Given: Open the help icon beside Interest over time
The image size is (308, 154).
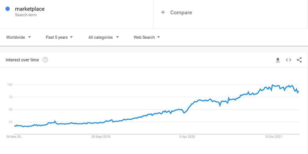Looking at the screenshot, I should (45, 60).
